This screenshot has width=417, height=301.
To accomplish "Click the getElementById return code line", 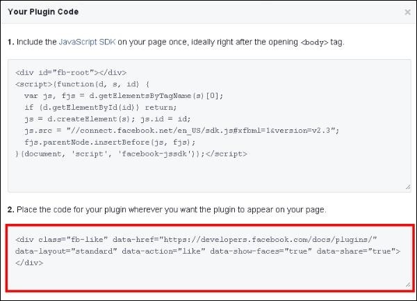I will pyautogui.click(x=101, y=107).
